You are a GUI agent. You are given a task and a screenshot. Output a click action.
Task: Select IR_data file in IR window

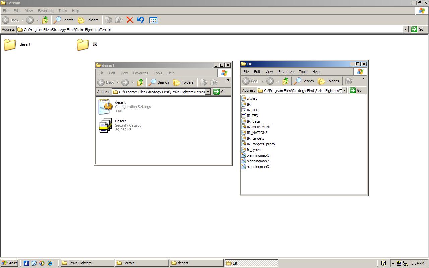(x=251, y=121)
